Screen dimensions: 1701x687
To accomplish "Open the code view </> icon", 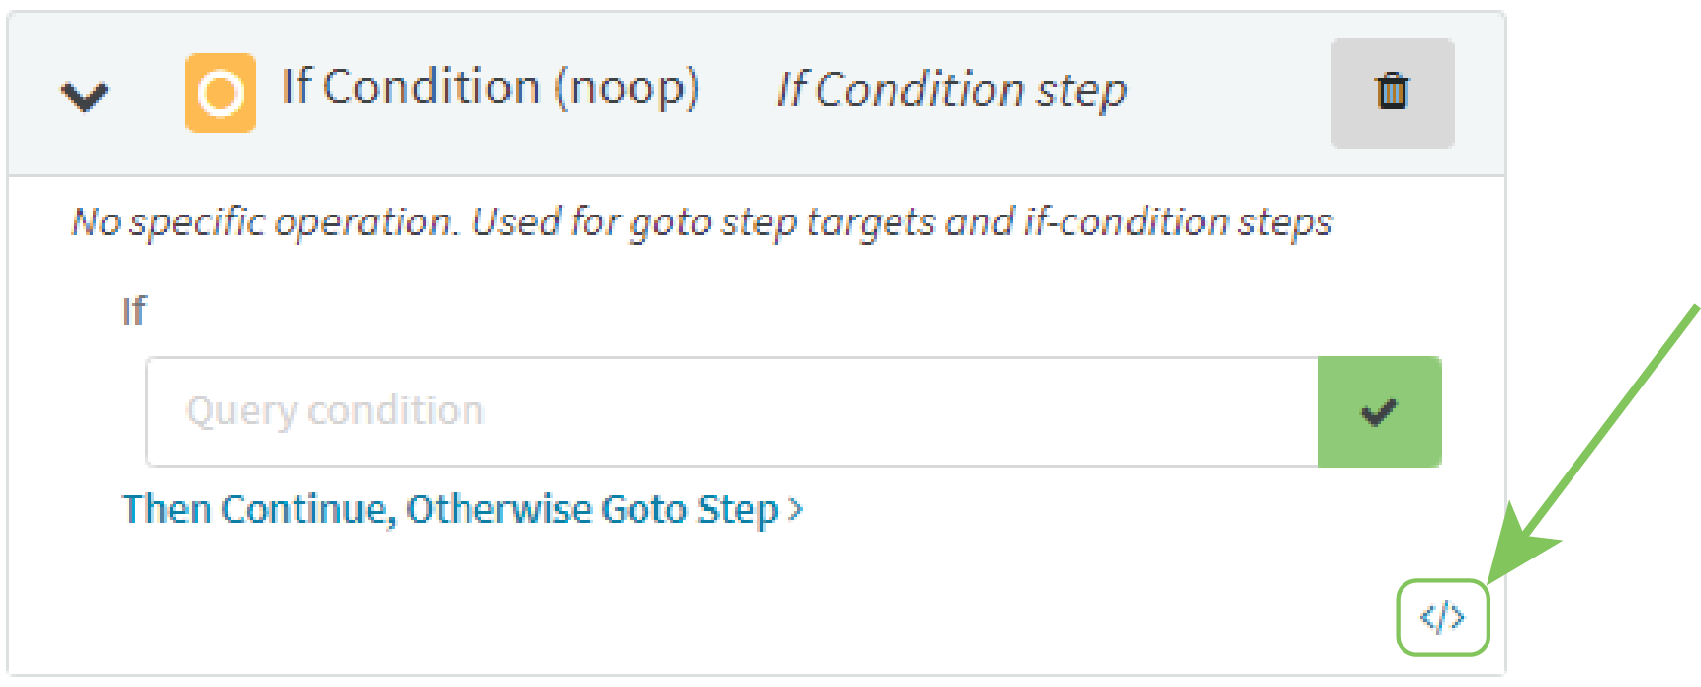I will tap(1442, 617).
